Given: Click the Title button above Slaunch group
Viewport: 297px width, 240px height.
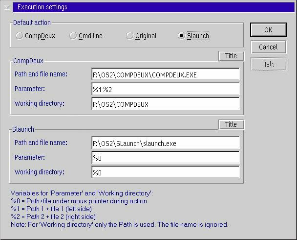Looking at the screenshot, I should (231, 124).
